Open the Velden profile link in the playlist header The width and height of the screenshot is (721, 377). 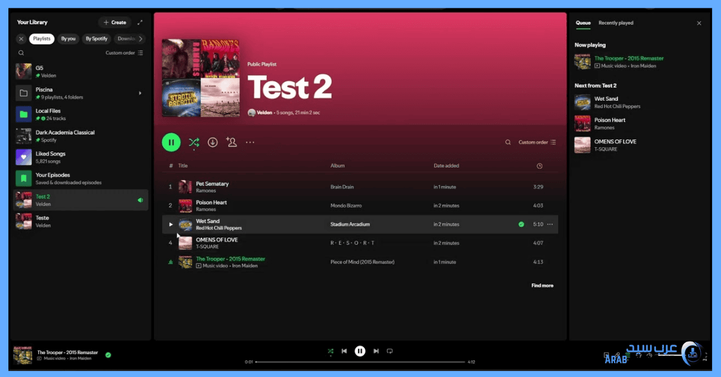tap(265, 113)
